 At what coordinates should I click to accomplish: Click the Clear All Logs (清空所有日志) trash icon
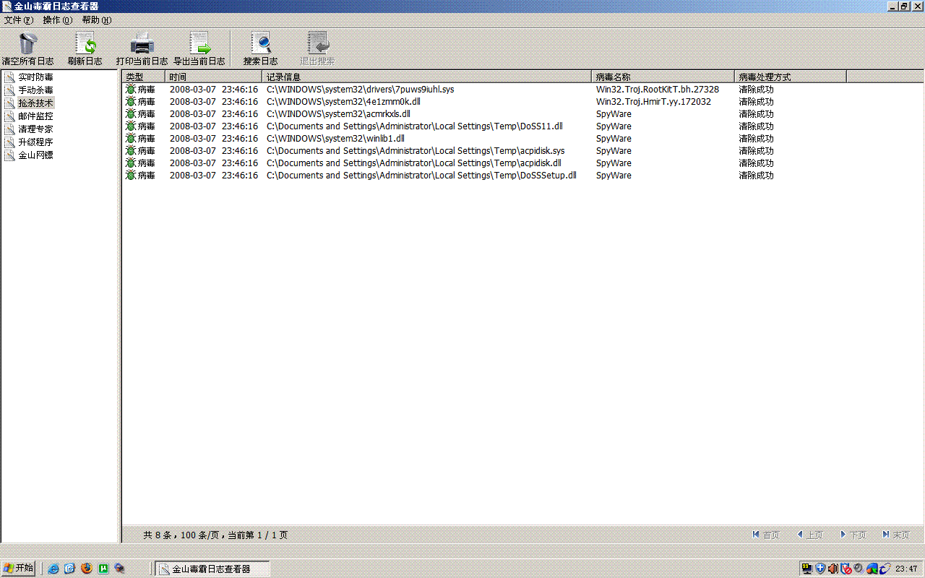coord(27,44)
